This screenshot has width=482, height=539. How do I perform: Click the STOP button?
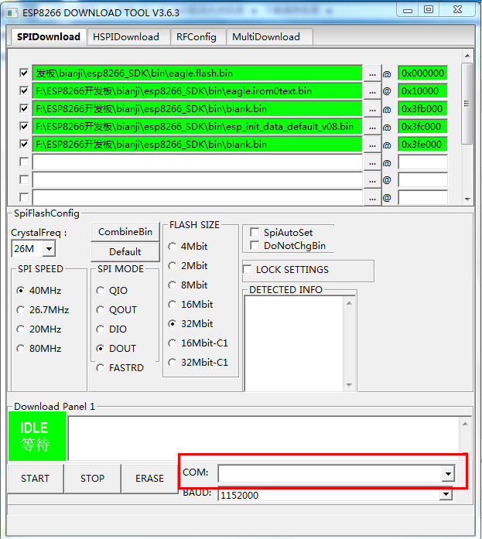tap(93, 479)
